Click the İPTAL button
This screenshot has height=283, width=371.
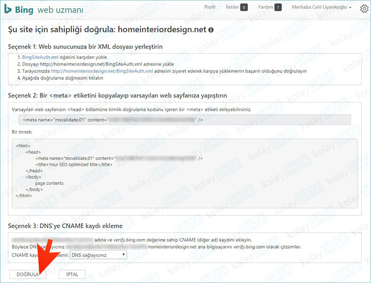72,274
